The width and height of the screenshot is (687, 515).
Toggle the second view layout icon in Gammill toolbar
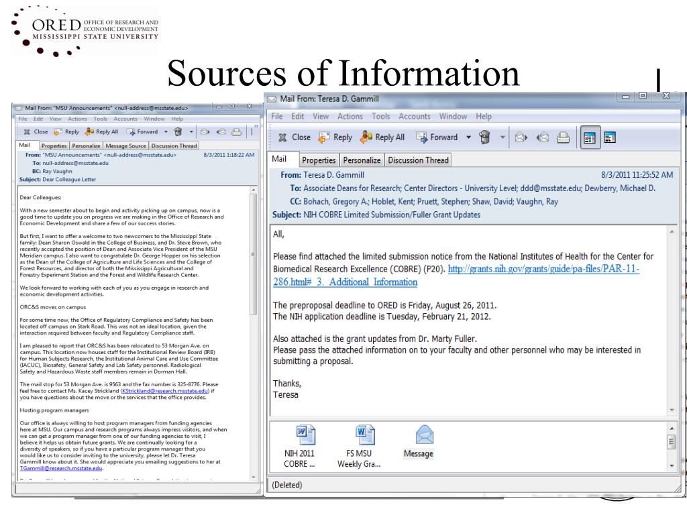click(609, 137)
